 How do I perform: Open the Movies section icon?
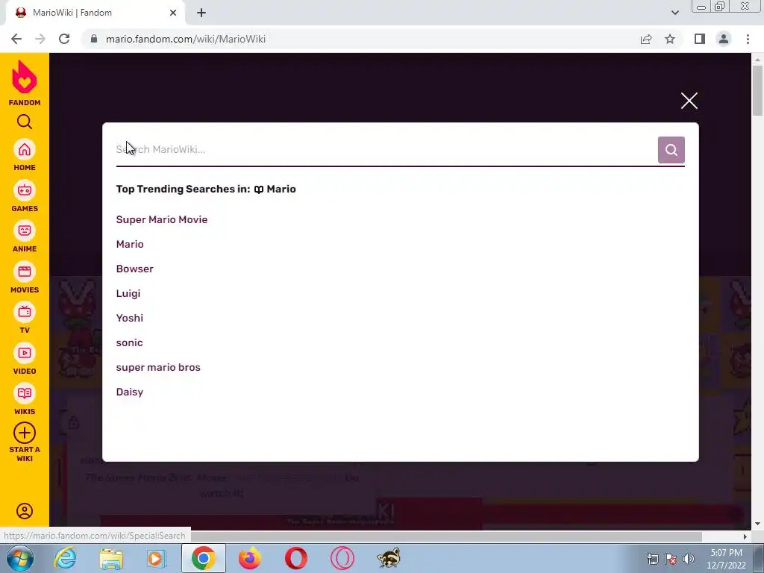click(25, 278)
